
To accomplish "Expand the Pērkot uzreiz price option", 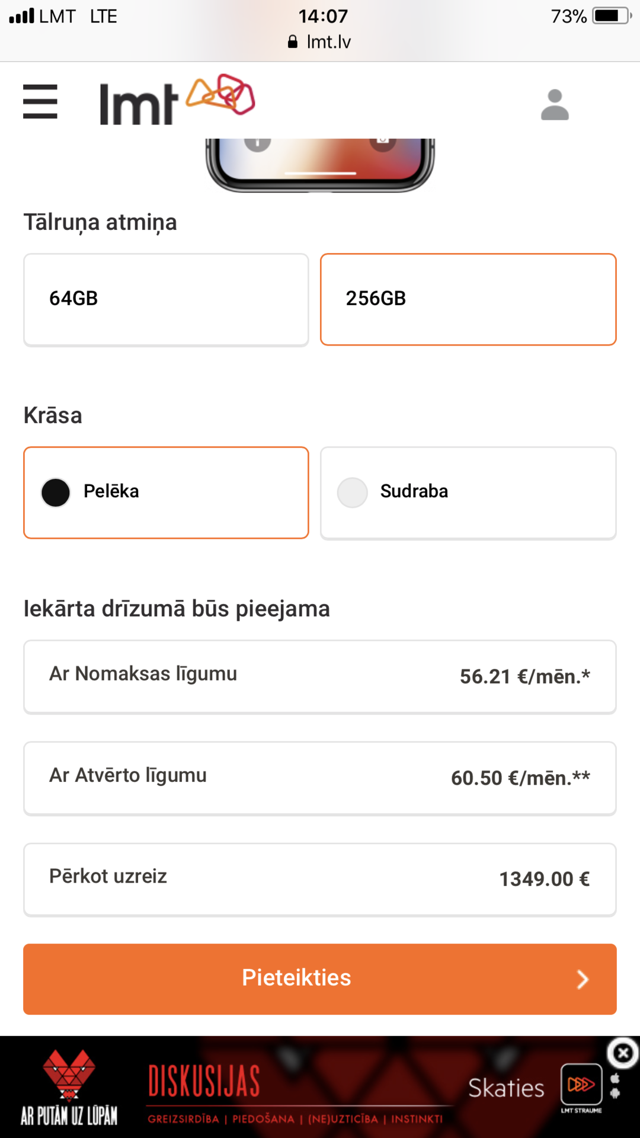I will (320, 879).
